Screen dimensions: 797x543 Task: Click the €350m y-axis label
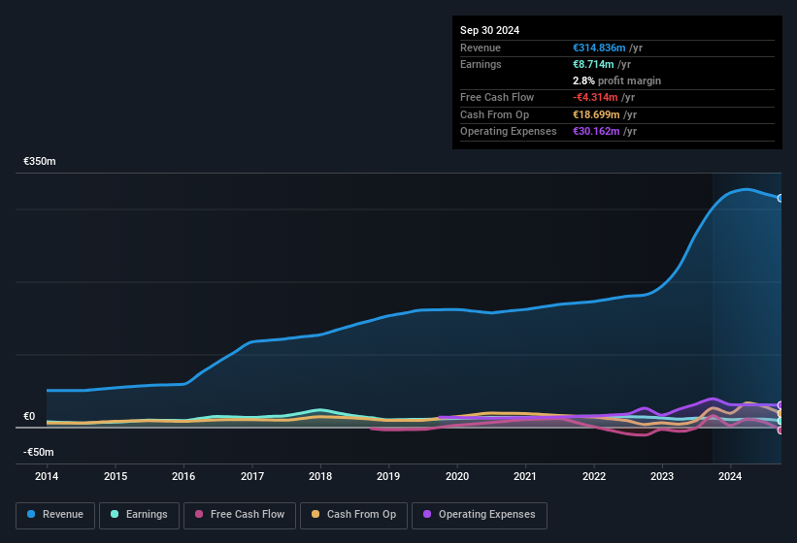point(40,161)
